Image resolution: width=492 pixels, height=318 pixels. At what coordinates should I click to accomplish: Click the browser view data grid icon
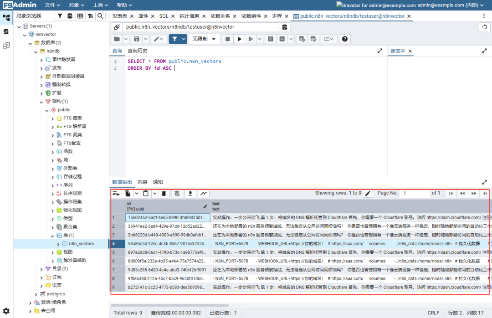click(x=80, y=16)
